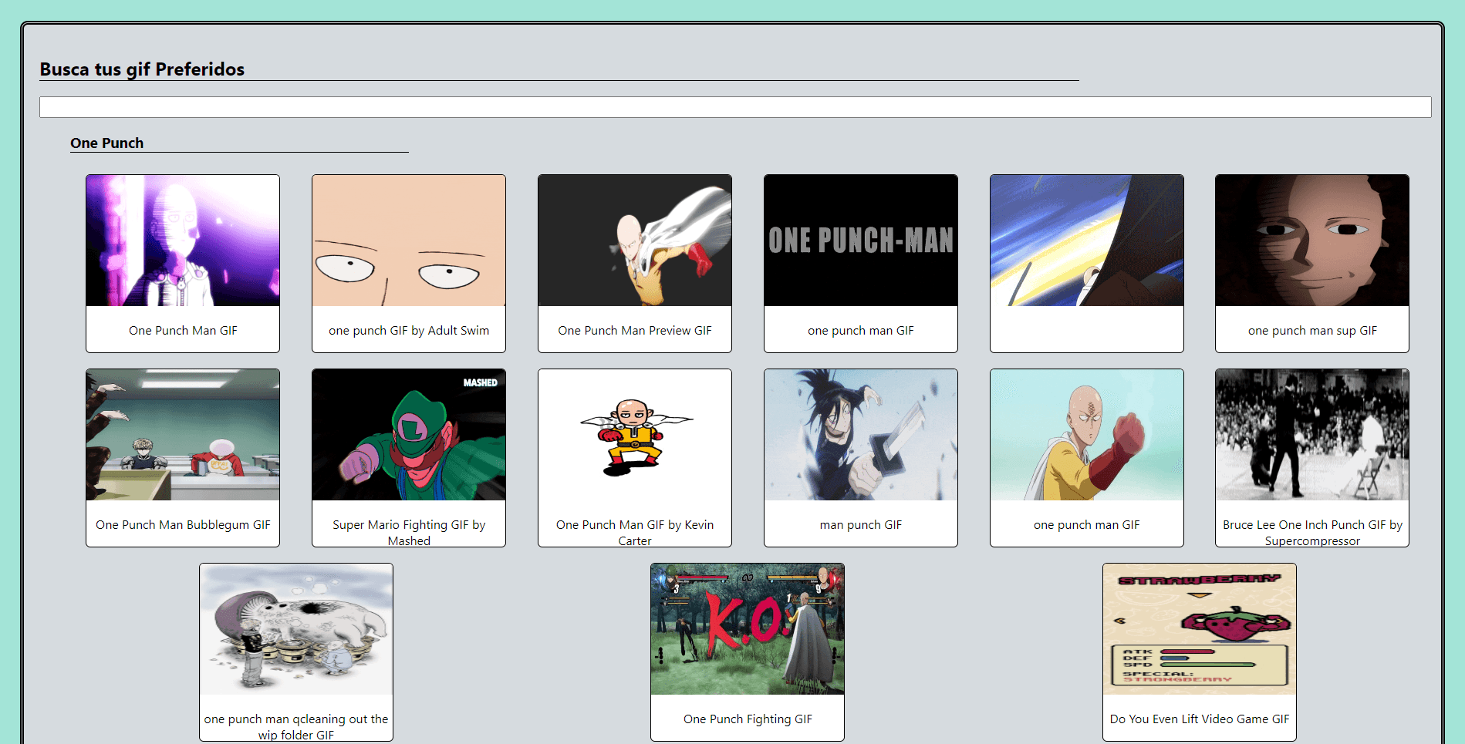Click the ONE PUNCH-MAN title card thumbnail

861,241
